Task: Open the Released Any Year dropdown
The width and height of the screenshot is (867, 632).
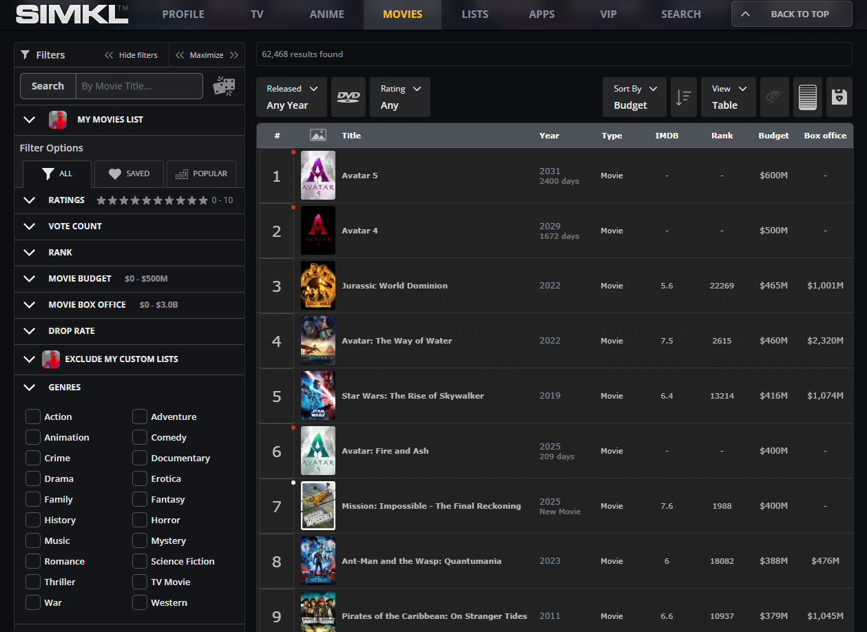Action: pos(292,97)
